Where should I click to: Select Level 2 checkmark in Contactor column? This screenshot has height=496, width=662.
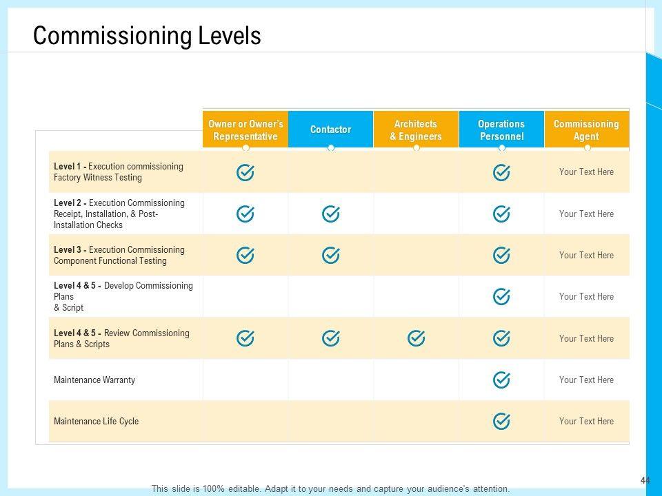(x=331, y=214)
